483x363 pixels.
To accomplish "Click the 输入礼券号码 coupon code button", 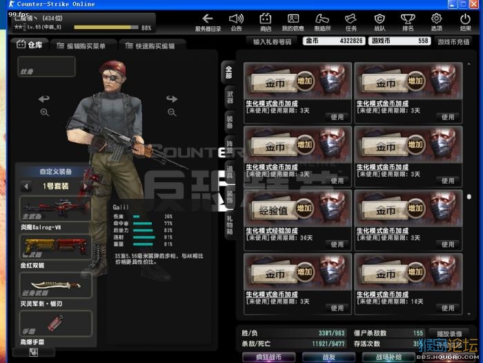I will pyautogui.click(x=272, y=41).
